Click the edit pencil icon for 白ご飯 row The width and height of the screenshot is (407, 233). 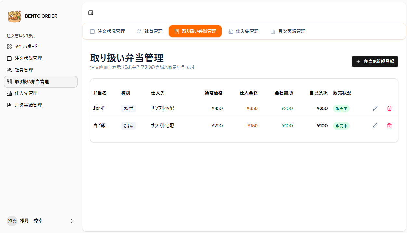click(375, 126)
